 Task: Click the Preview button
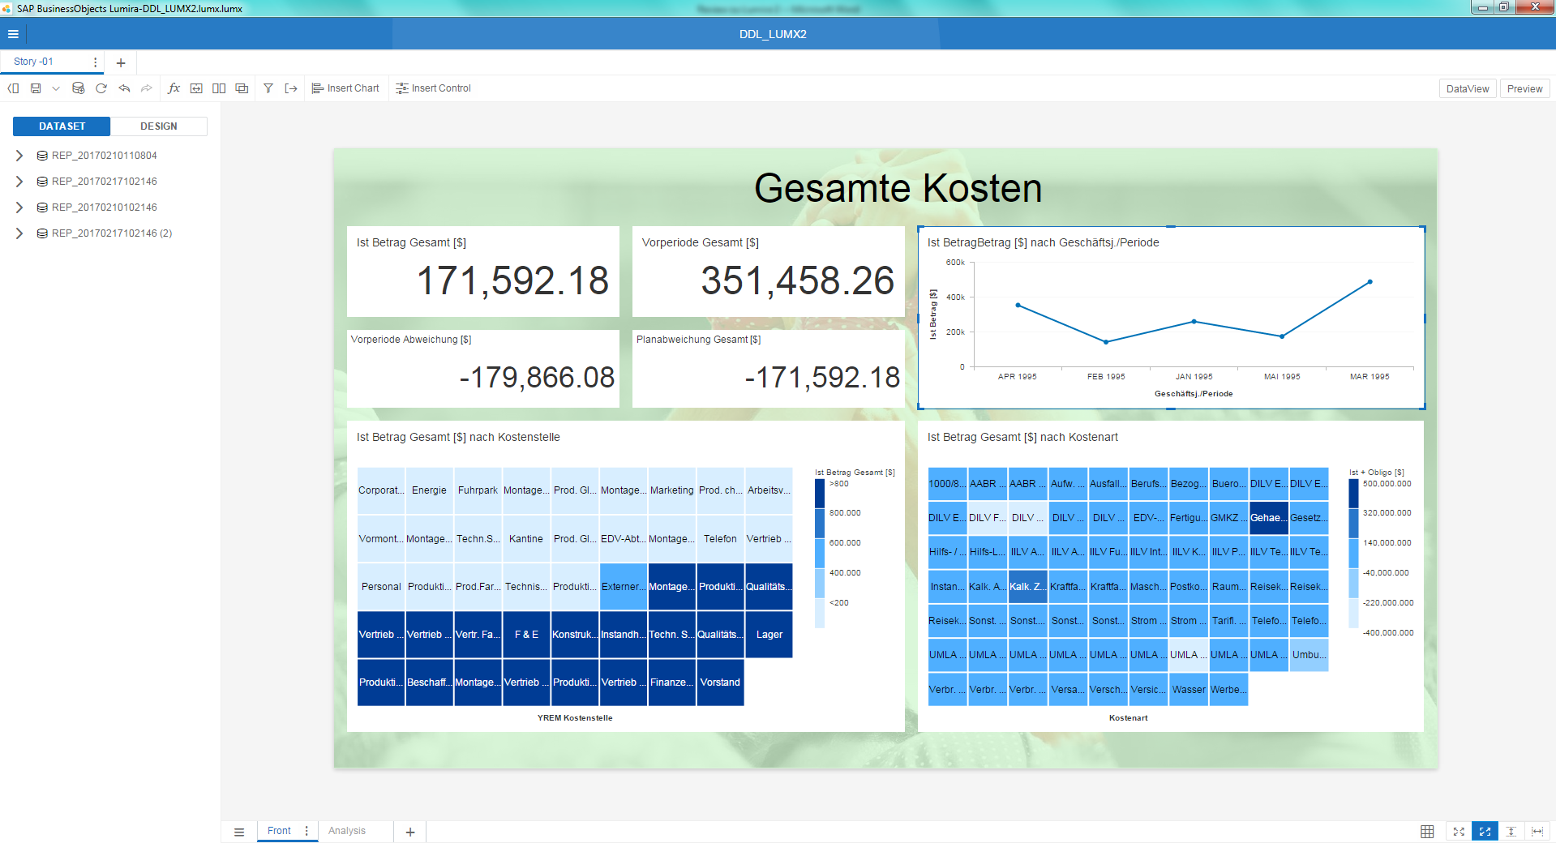[1524, 89]
